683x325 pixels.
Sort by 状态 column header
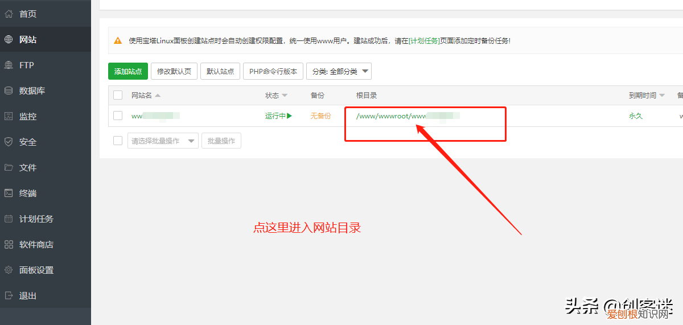click(276, 95)
